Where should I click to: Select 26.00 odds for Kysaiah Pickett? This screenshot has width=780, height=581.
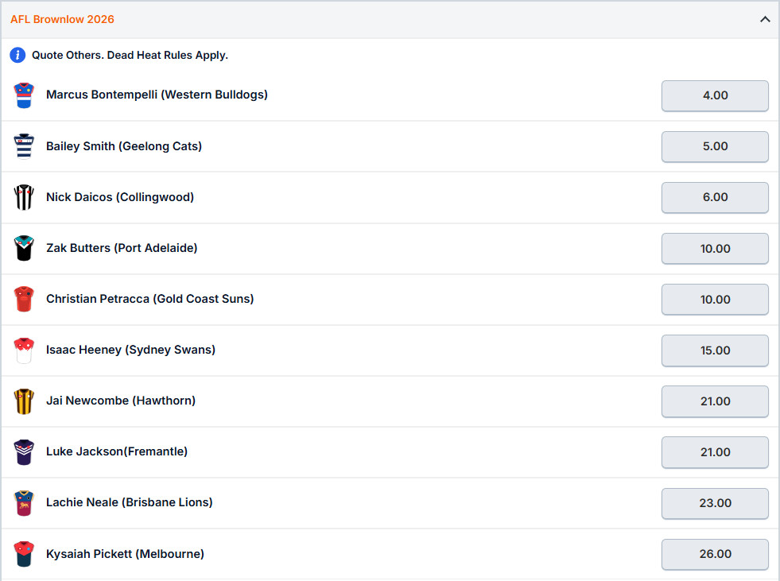coord(715,554)
